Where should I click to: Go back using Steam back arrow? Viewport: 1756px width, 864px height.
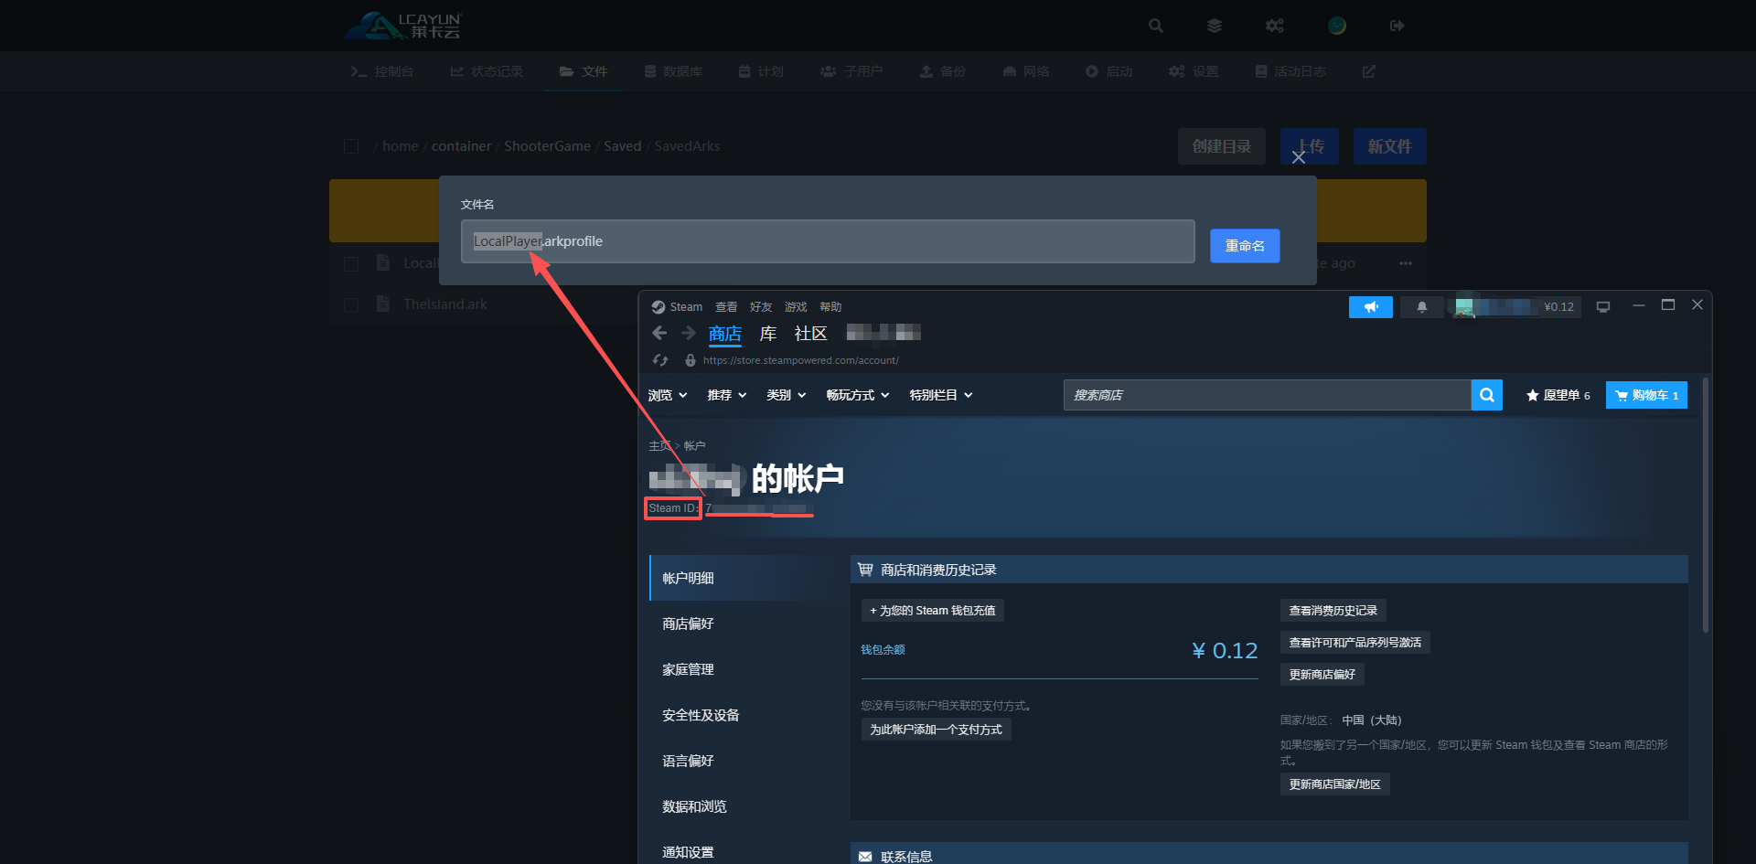click(x=659, y=333)
